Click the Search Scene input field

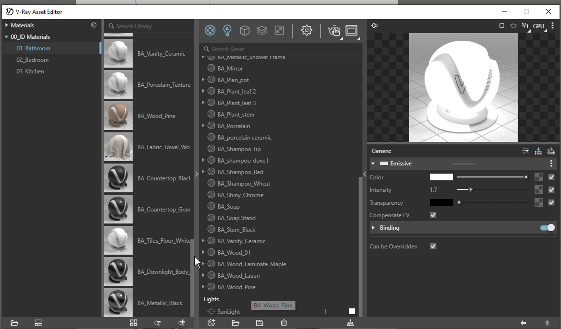coord(281,49)
